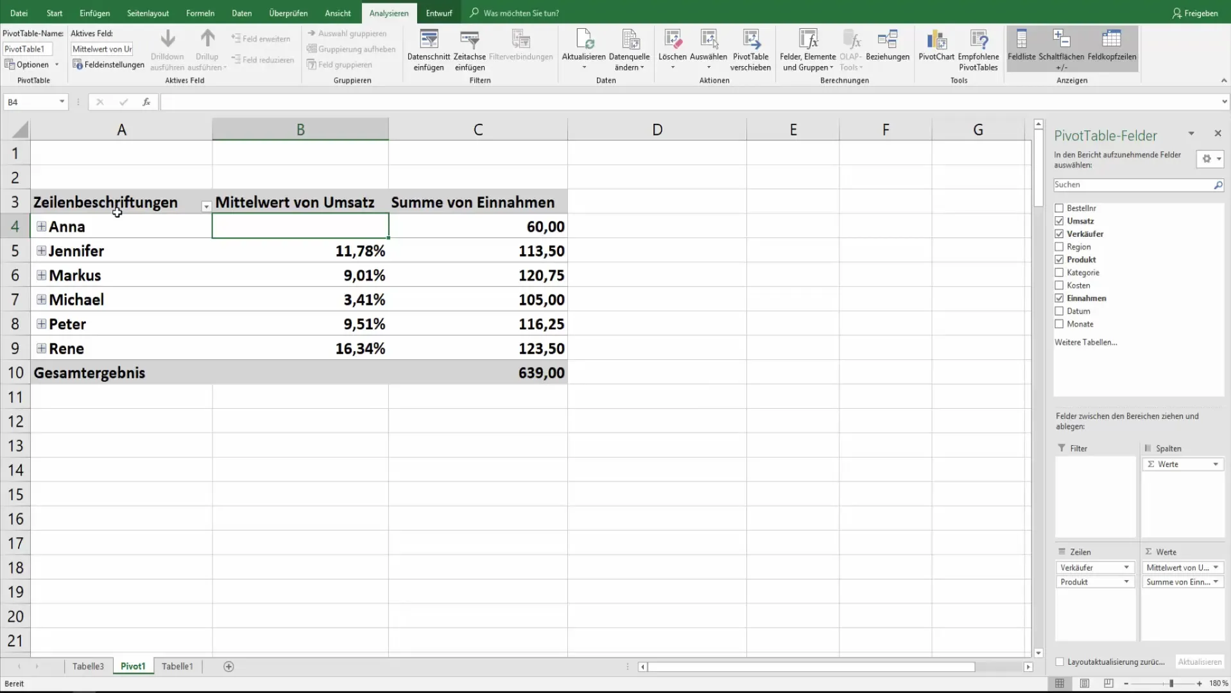
Task: Adjust the zoom slider handle
Action: [1171, 684]
